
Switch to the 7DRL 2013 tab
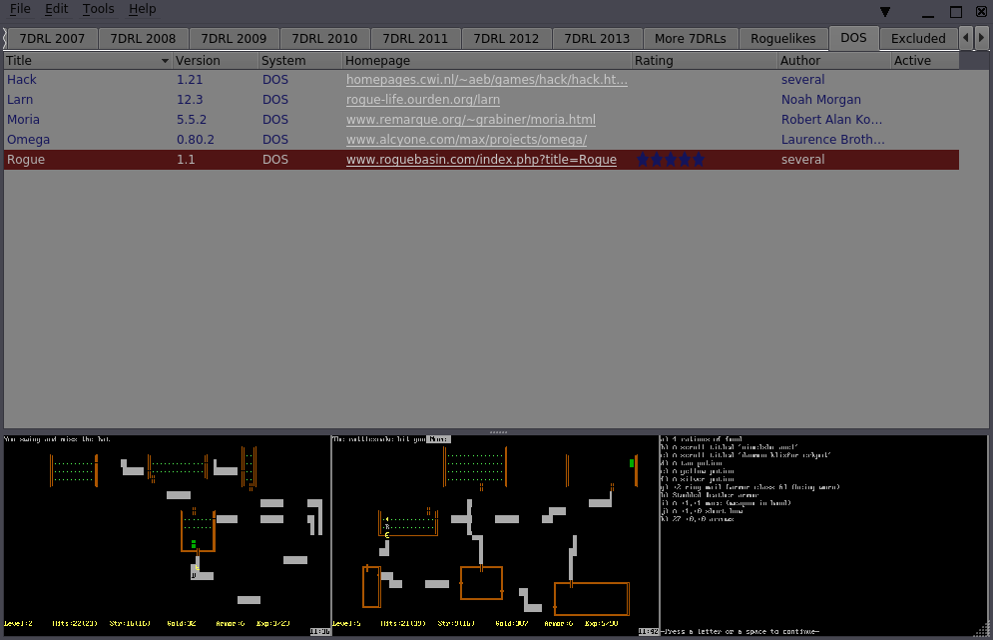click(x=597, y=39)
